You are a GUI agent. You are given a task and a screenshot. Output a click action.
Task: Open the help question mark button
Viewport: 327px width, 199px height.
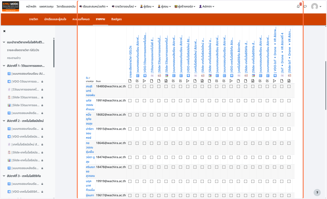coord(317,192)
